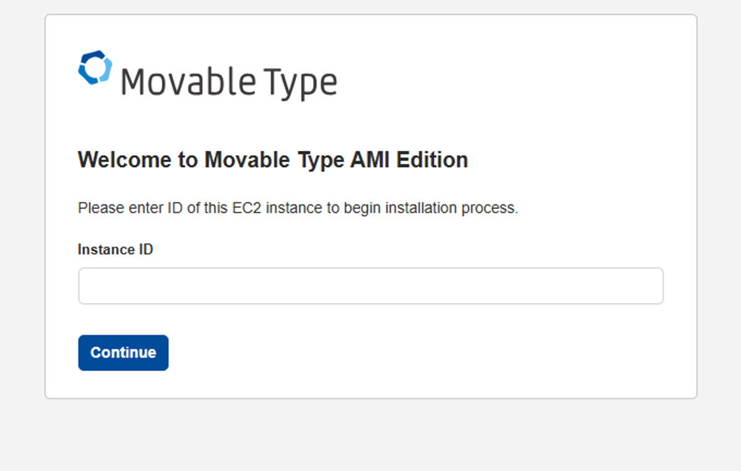Click "AMI" in the welcome heading
Image resolution: width=741 pixels, height=471 pixels.
370,160
